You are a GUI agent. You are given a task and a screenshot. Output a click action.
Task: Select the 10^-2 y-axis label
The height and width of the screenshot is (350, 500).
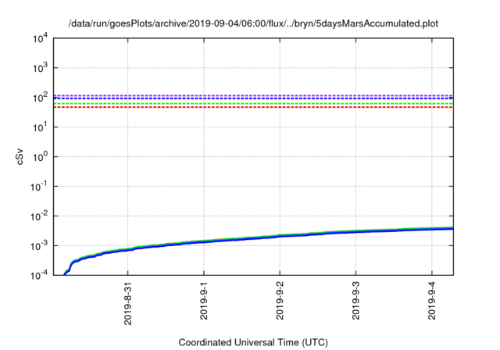coord(40,216)
